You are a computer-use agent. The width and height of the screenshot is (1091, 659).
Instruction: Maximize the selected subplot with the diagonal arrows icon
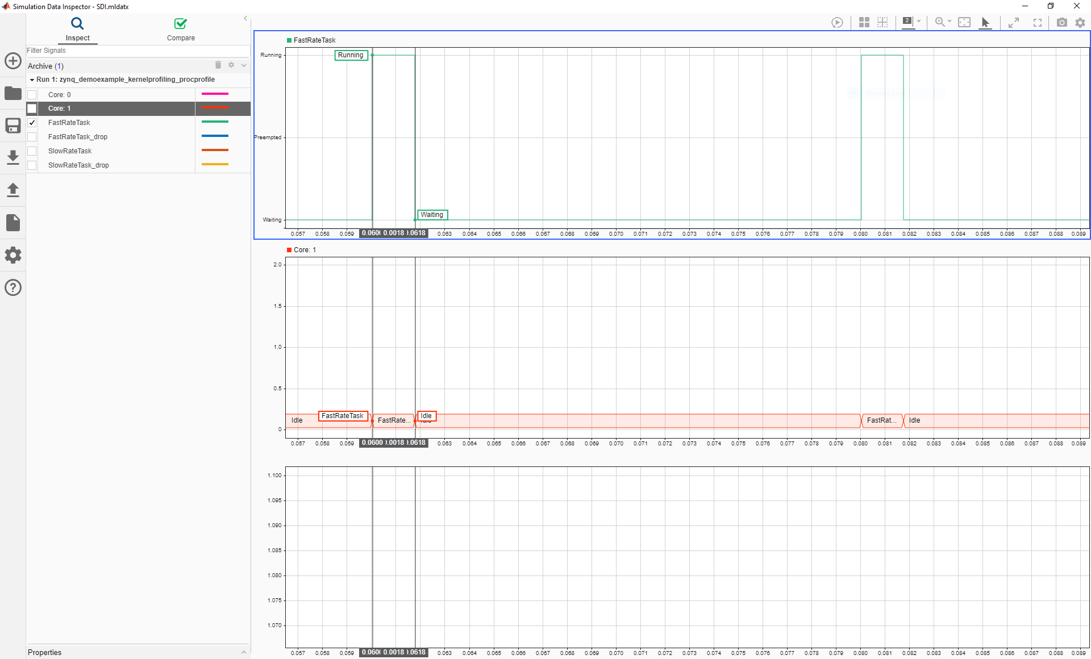pyautogui.click(x=1013, y=23)
